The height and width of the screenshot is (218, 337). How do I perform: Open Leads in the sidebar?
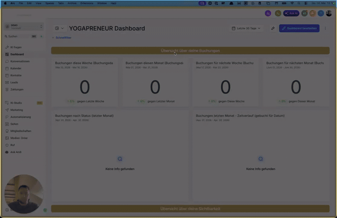14,82
